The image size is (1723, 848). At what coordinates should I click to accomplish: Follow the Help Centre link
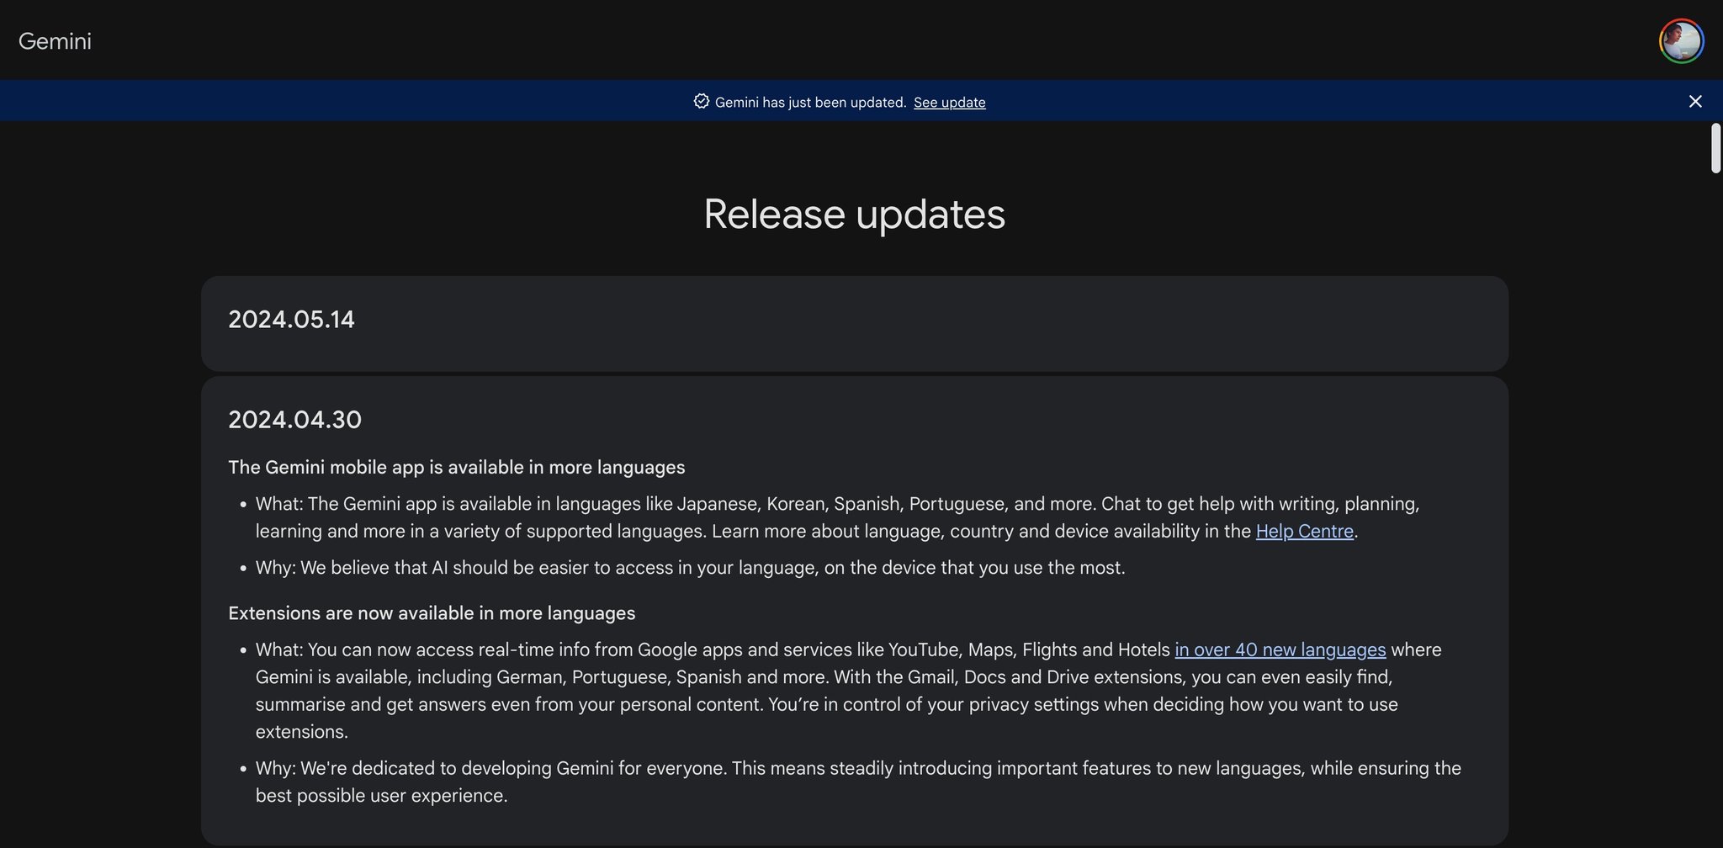coord(1304,531)
